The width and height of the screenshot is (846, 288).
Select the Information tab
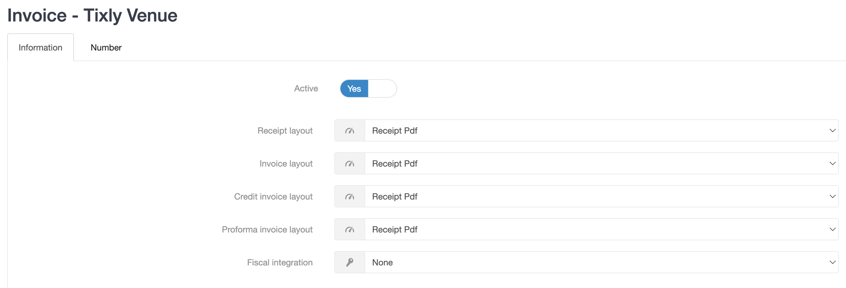coord(41,48)
